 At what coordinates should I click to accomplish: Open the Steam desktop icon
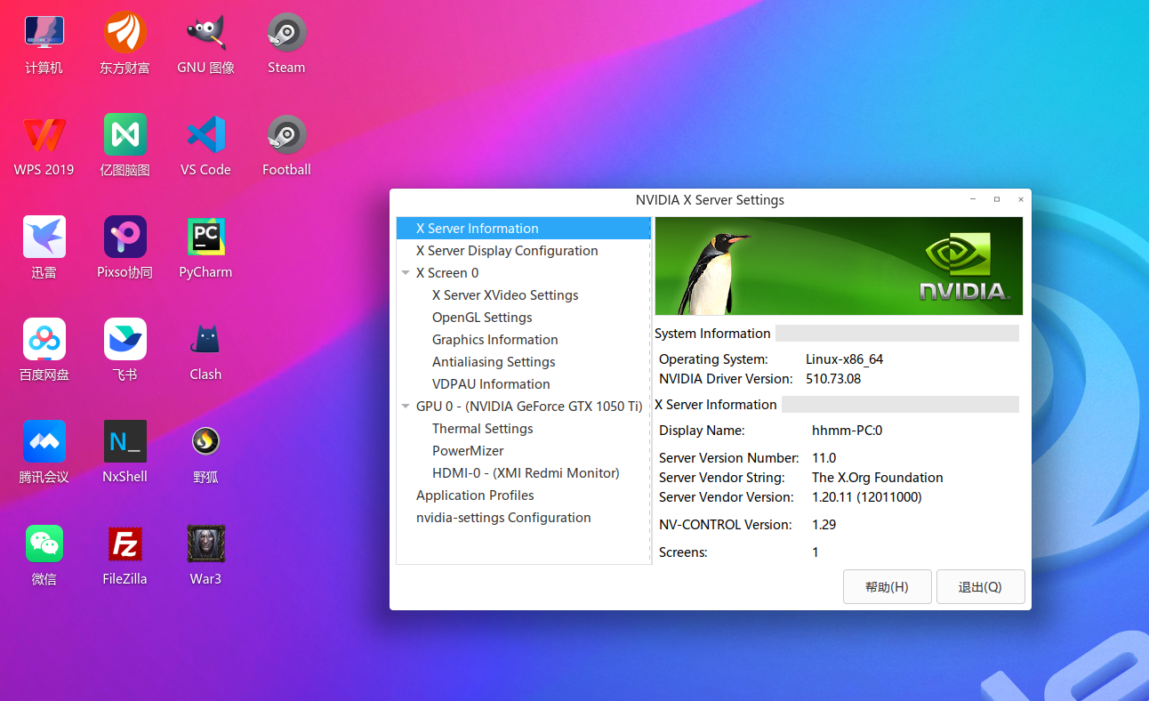tap(286, 34)
